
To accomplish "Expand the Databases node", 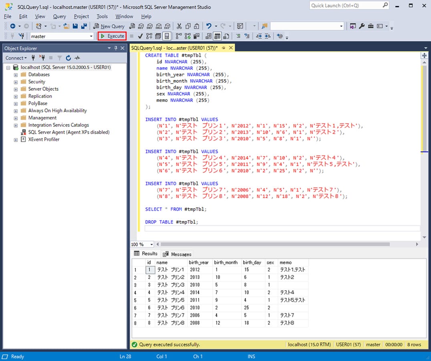I will click(15, 75).
